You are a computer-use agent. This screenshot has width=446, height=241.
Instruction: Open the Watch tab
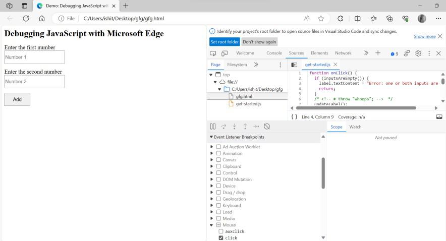pos(355,127)
